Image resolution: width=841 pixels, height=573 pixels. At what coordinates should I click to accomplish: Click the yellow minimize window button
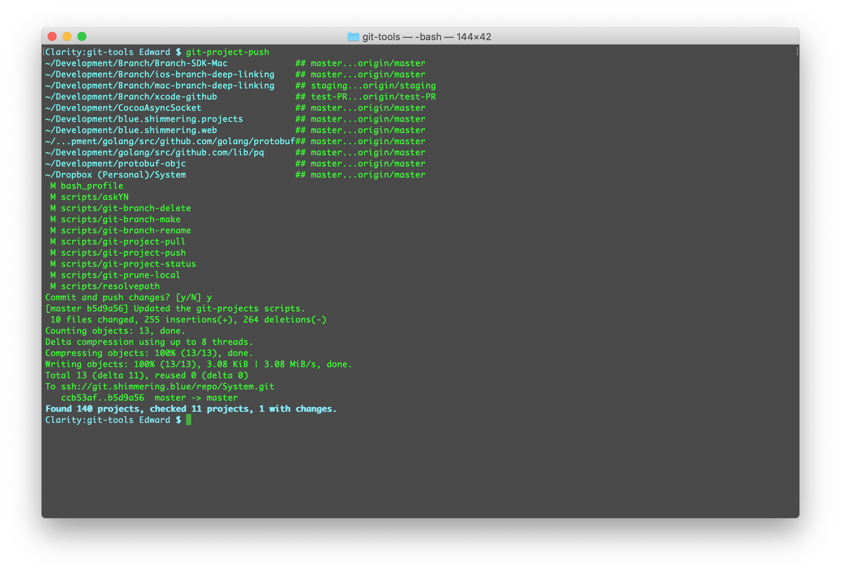[x=67, y=36]
